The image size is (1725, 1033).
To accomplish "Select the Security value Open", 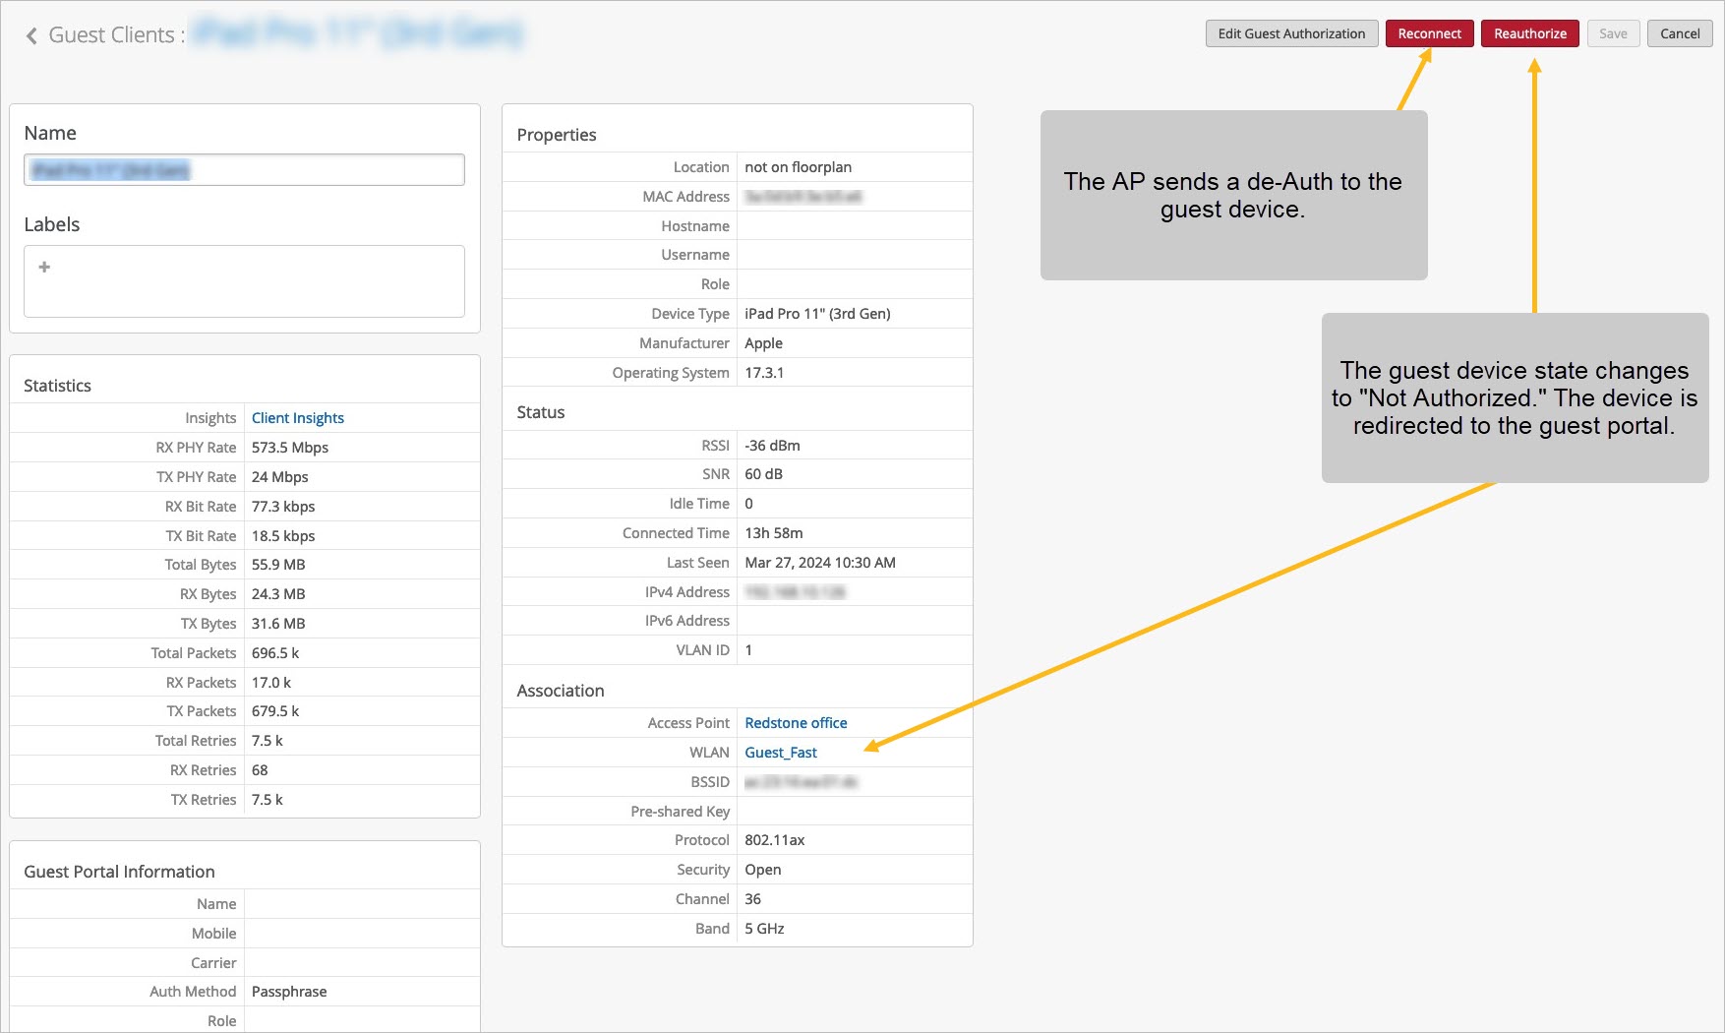I will (763, 870).
